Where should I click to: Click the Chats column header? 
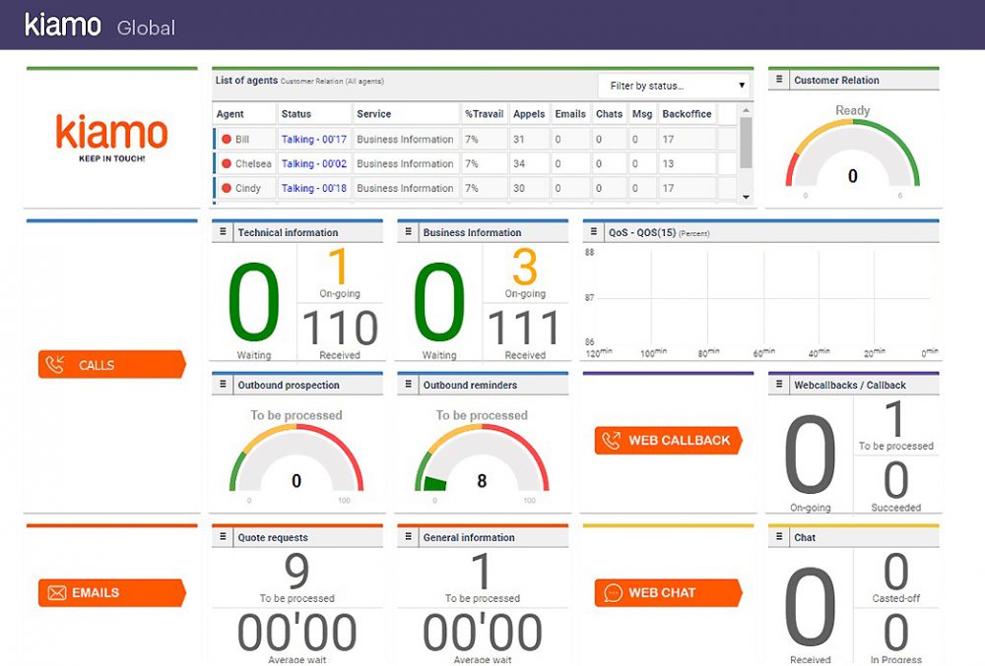click(610, 114)
